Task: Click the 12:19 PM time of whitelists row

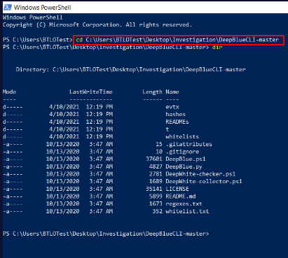Action: pyautogui.click(x=100, y=136)
